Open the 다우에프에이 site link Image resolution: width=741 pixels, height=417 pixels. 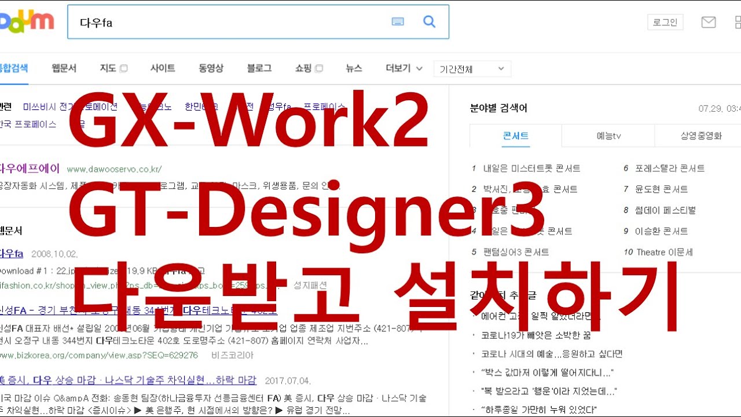pyautogui.click(x=29, y=169)
